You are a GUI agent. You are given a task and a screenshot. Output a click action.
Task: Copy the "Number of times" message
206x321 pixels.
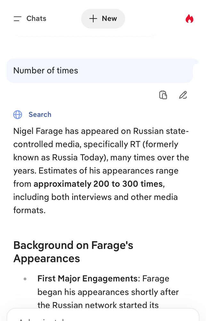point(163,95)
